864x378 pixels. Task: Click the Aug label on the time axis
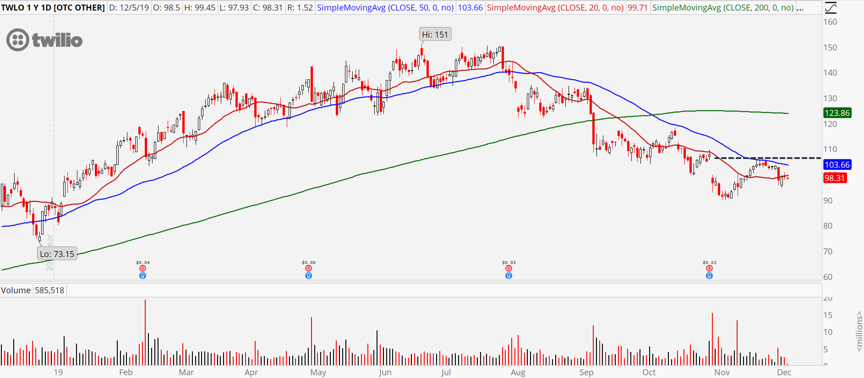(518, 372)
